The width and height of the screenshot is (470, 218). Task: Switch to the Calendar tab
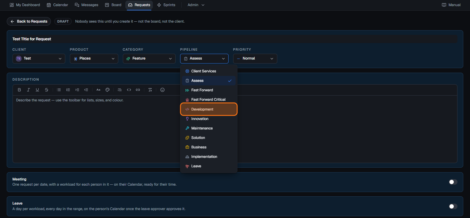click(57, 5)
